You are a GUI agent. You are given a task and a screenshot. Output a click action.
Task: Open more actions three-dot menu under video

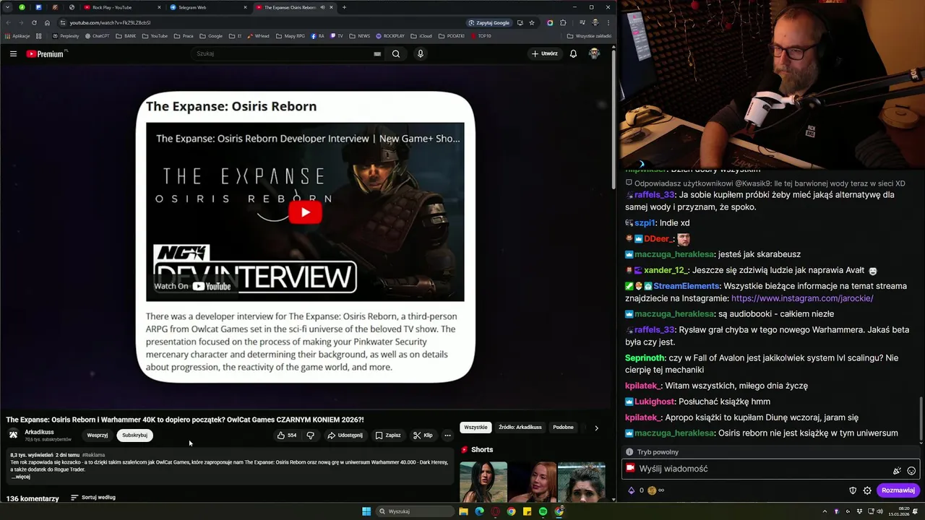click(447, 435)
